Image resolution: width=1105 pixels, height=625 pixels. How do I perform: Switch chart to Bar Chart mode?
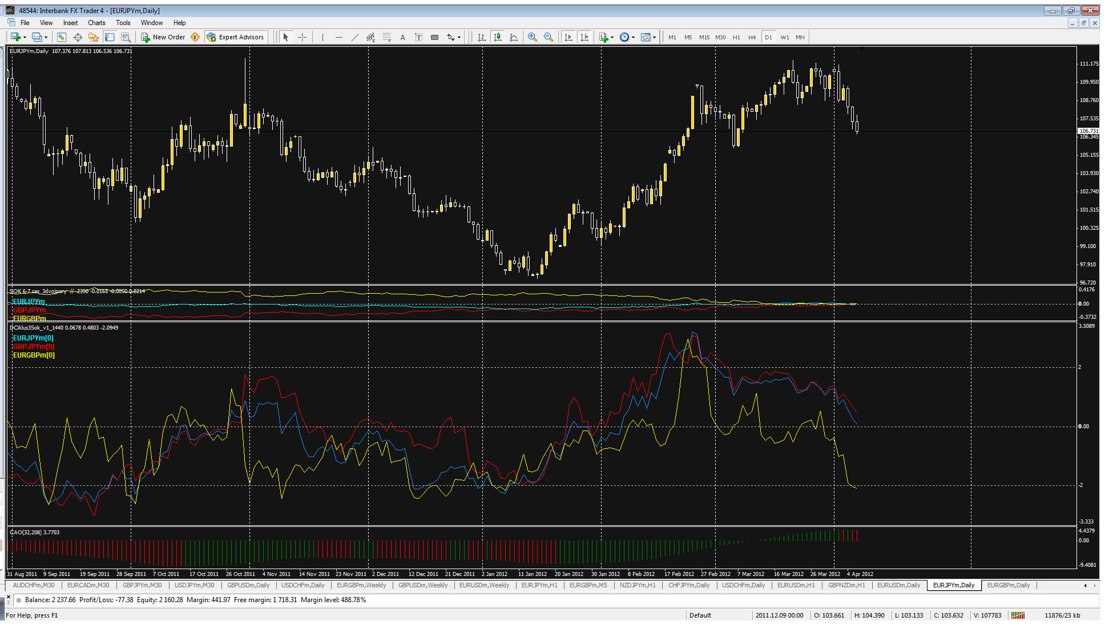[482, 37]
